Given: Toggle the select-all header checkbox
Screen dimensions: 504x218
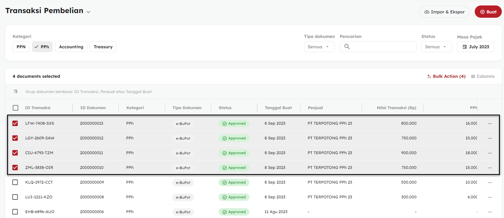Looking at the screenshot, I should point(16,108).
